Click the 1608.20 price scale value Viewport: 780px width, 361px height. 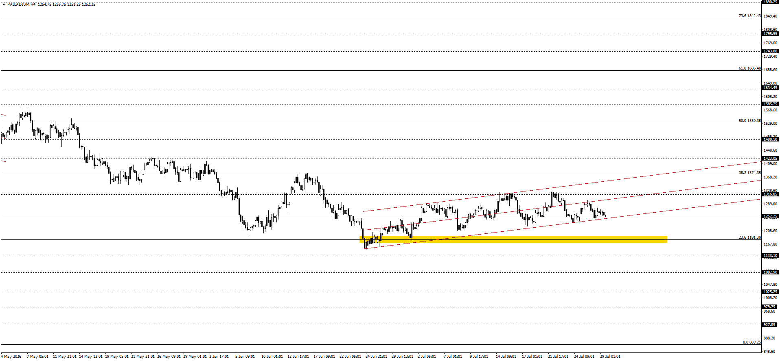770,97
